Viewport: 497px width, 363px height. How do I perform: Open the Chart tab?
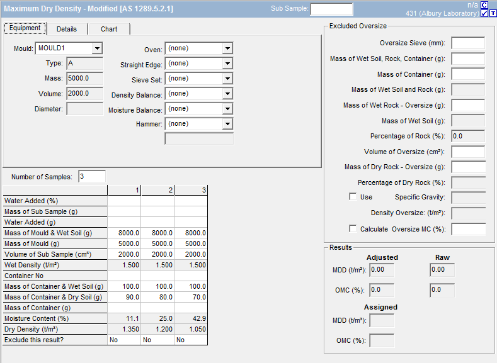109,29
